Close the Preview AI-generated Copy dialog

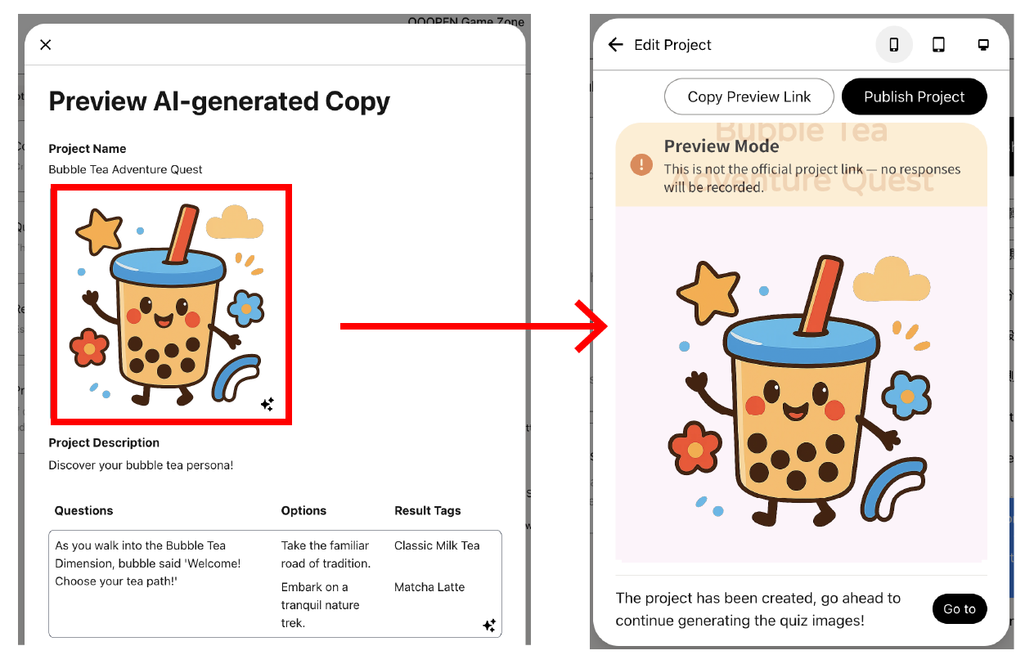pos(46,45)
